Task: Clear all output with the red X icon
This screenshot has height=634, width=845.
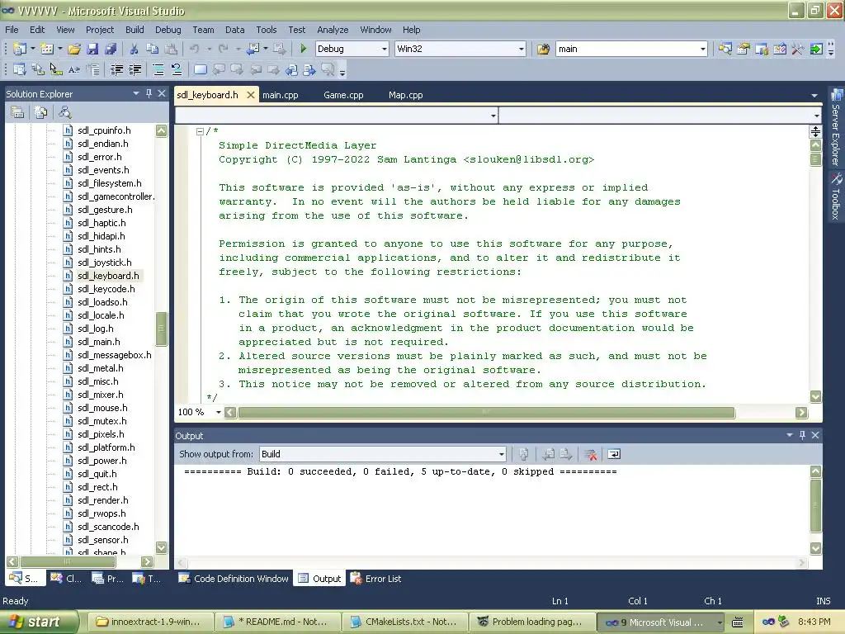Action: [591, 455]
